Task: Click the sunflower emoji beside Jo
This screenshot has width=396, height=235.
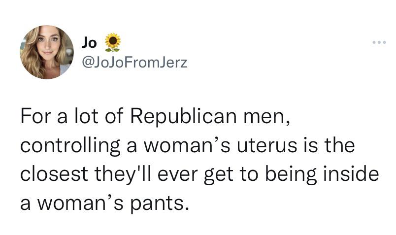Action: click(113, 42)
